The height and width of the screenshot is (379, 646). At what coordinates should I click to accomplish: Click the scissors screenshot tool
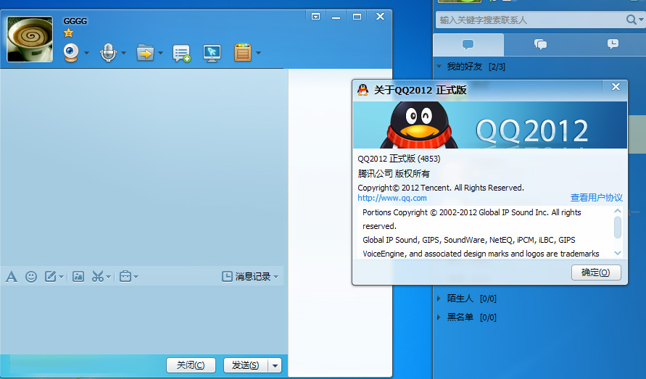(x=98, y=276)
